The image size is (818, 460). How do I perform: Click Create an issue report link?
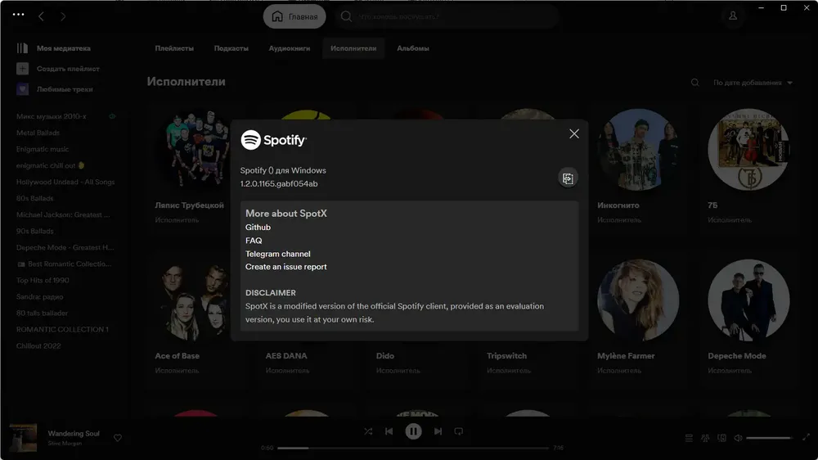[285, 267]
